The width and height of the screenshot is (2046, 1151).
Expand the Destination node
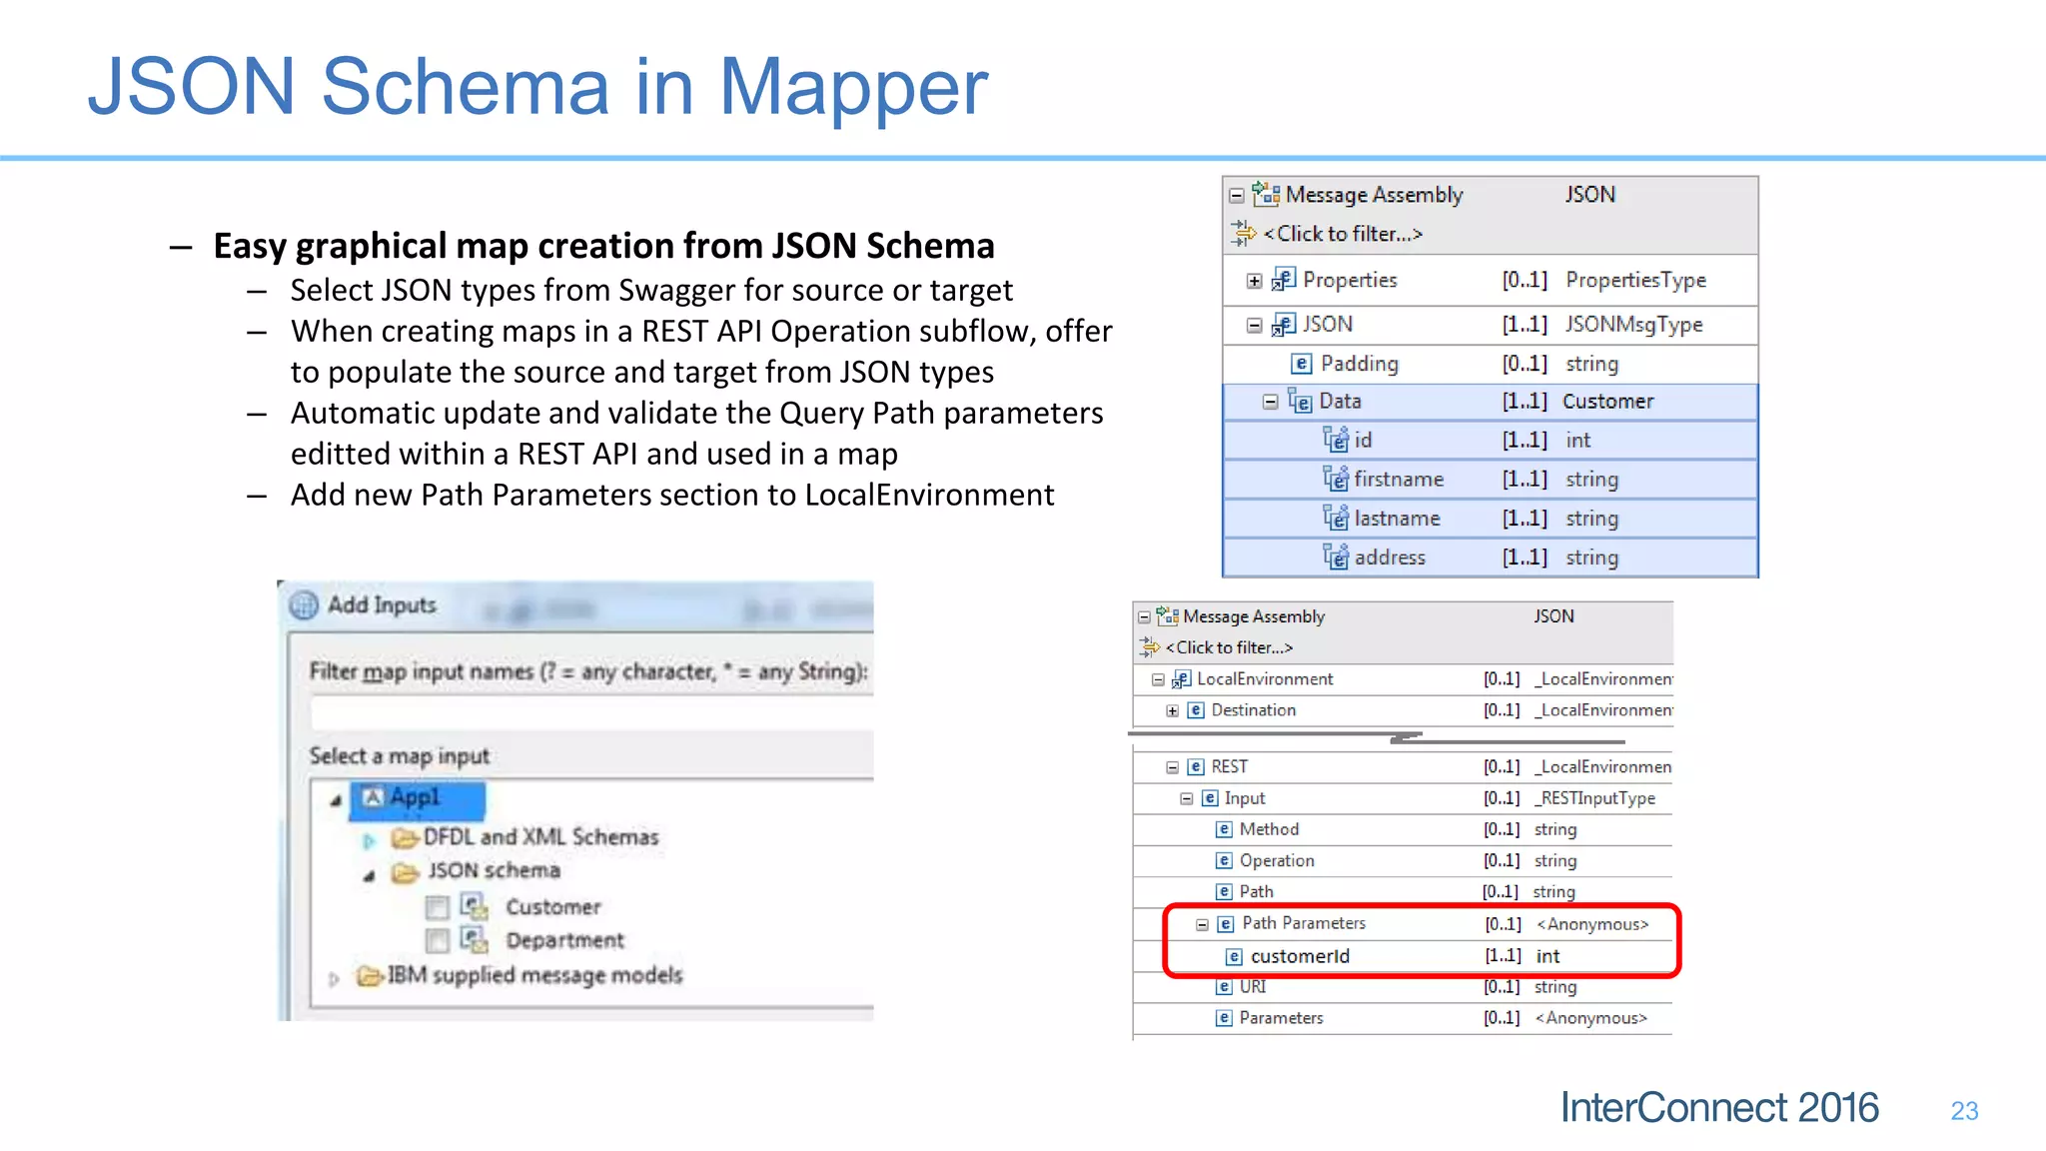(x=1173, y=711)
